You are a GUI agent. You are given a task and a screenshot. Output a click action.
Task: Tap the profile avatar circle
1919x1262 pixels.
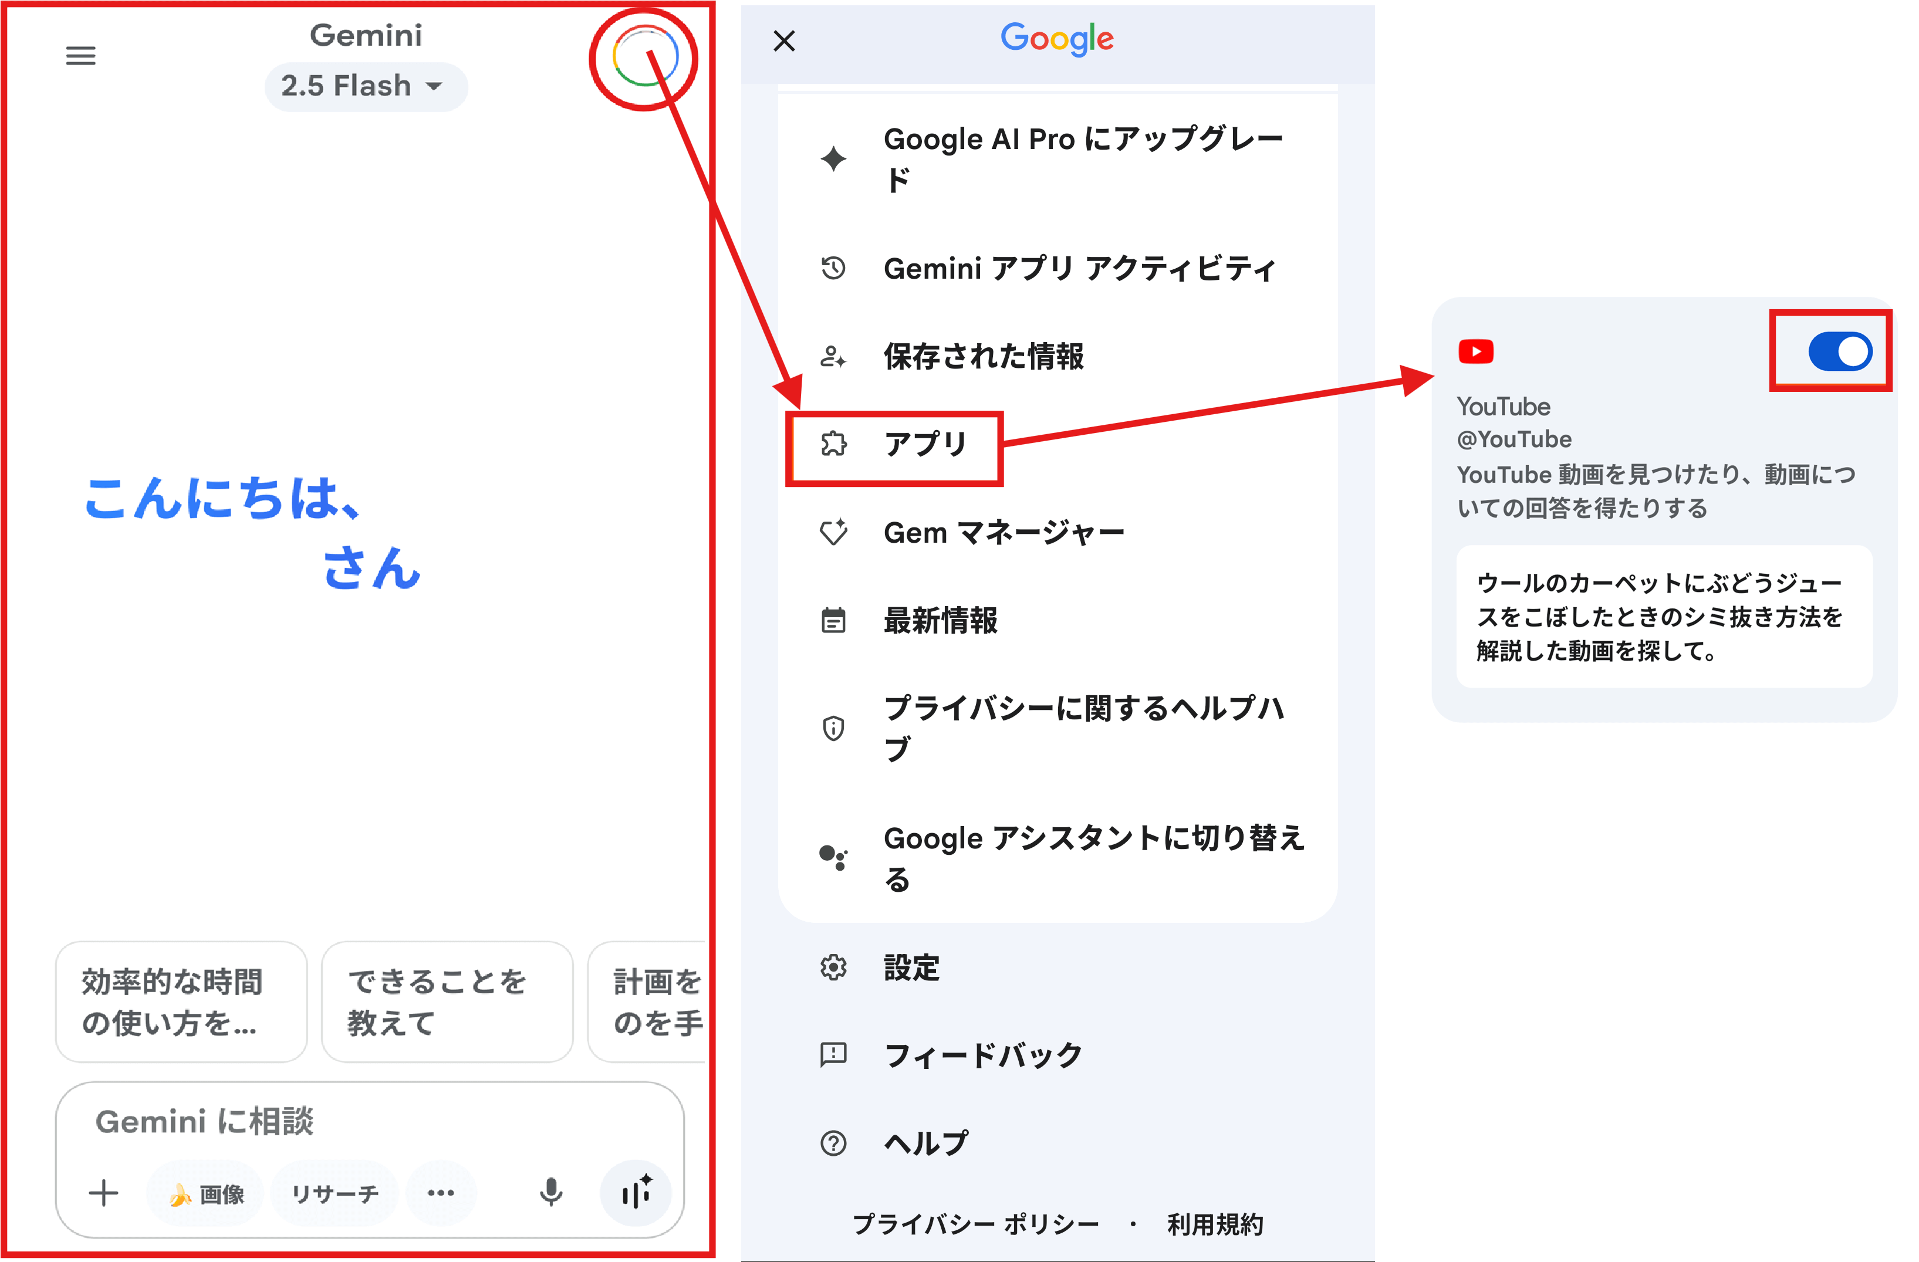[644, 56]
